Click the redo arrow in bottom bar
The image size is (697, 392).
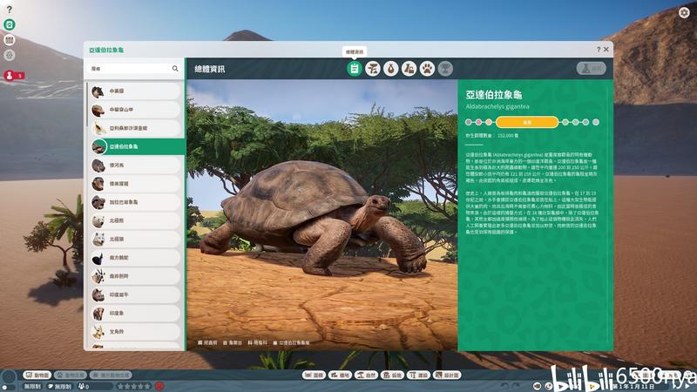[516, 386]
